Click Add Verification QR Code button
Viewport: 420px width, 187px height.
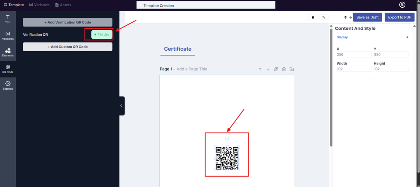(68, 22)
